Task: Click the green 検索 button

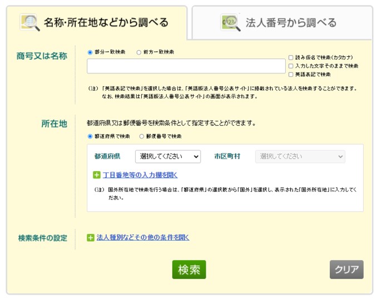Action: pos(189,269)
